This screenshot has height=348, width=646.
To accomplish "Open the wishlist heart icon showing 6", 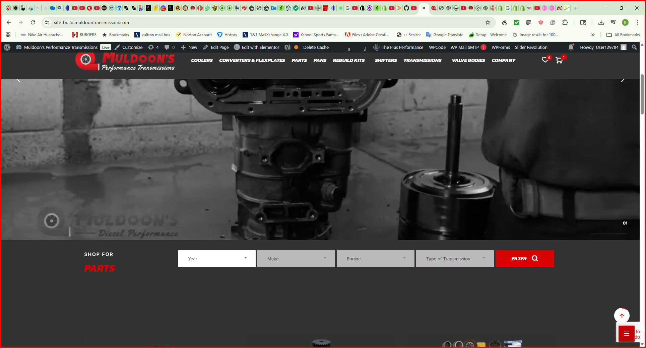I will 544,61.
